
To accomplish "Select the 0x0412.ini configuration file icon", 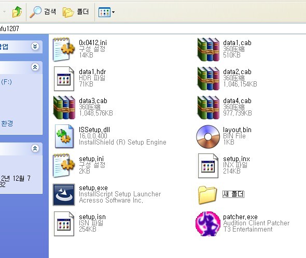I will pyautogui.click(x=64, y=49).
